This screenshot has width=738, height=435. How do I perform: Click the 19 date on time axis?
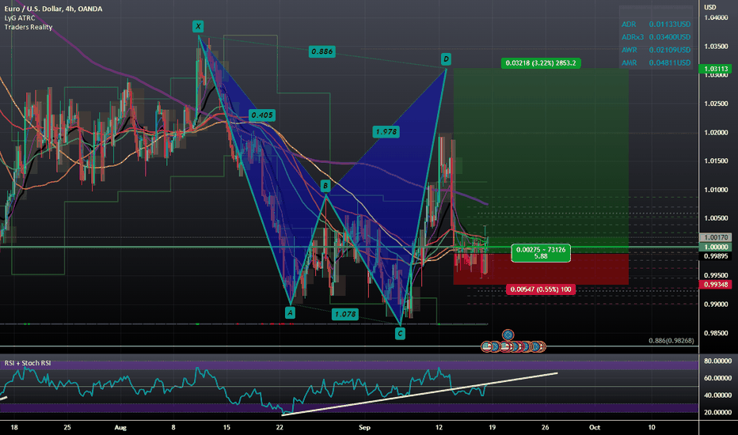[x=492, y=427]
